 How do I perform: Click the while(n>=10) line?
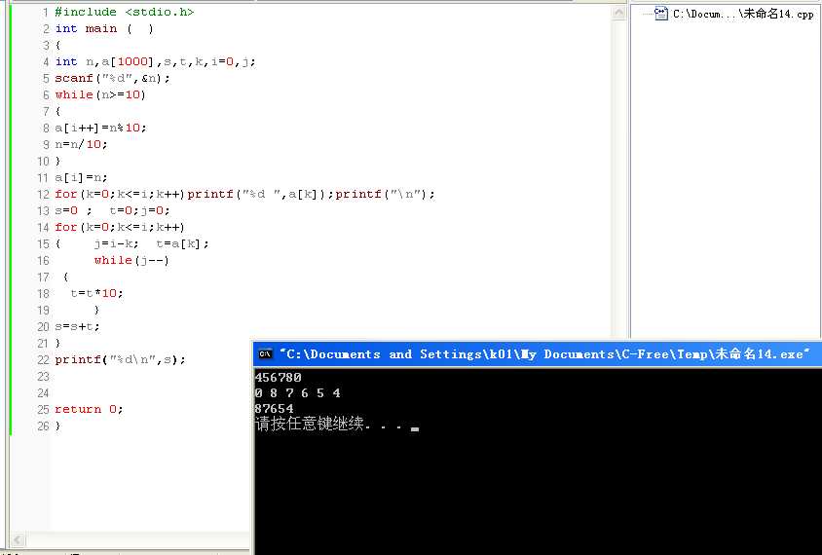coord(100,94)
